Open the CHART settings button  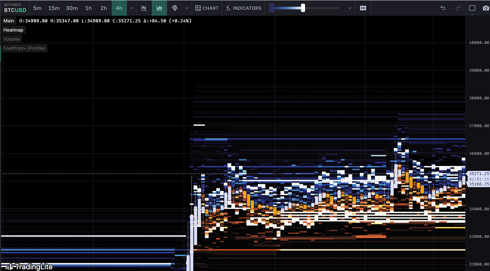point(207,8)
